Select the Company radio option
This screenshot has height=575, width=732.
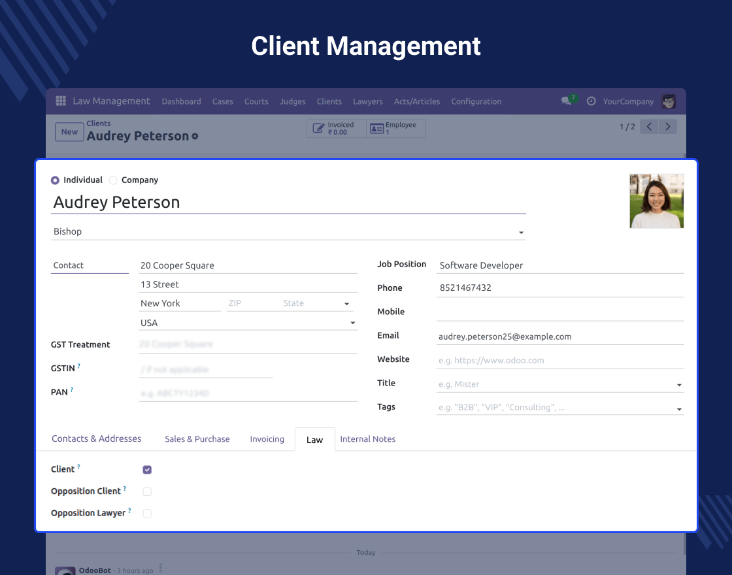[113, 180]
